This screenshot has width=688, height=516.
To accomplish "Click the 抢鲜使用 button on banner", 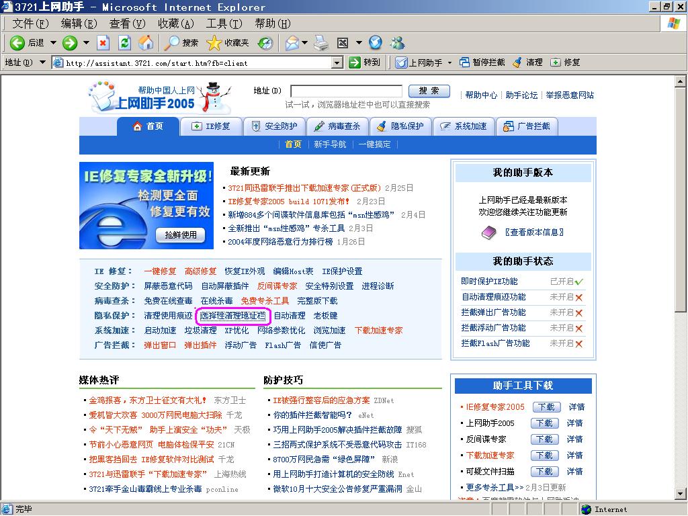I will click(x=181, y=235).
